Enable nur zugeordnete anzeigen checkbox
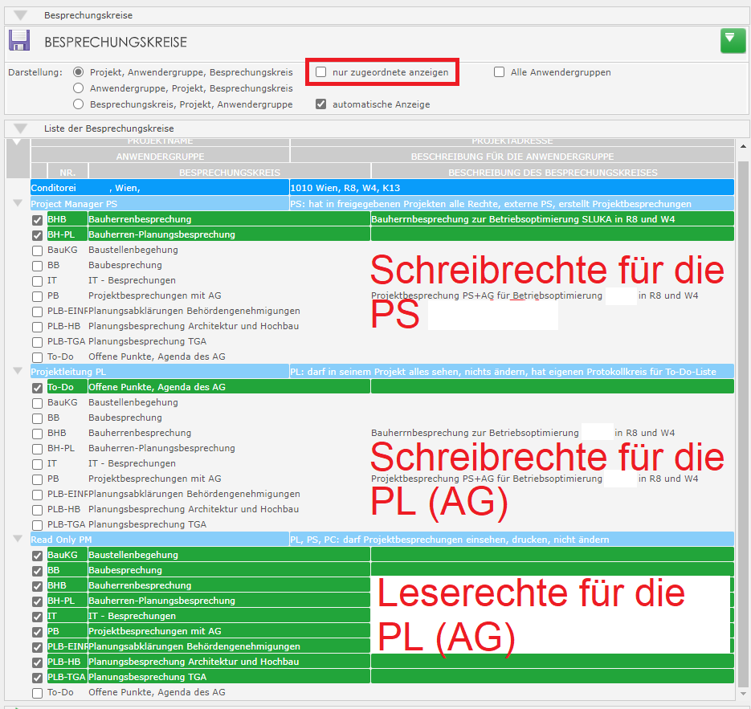Screen dimensions: 751x709 click(x=321, y=71)
